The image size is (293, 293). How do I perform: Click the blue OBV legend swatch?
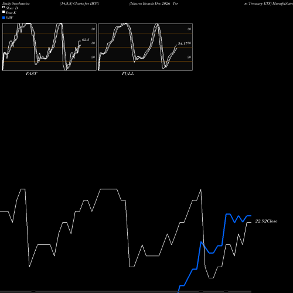click(4, 18)
